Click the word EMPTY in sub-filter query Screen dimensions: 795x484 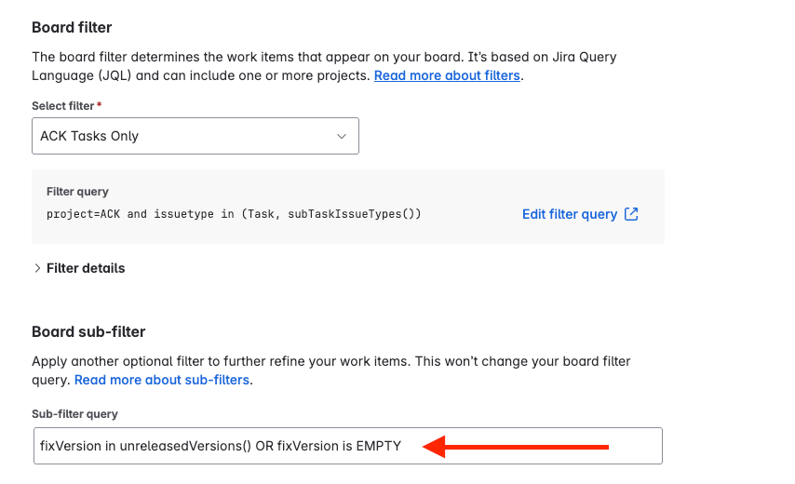tap(379, 446)
